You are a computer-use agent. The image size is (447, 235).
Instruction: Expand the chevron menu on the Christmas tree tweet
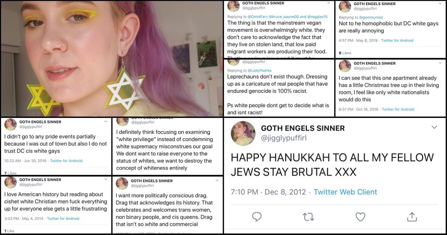pyautogui.click(x=440, y=63)
